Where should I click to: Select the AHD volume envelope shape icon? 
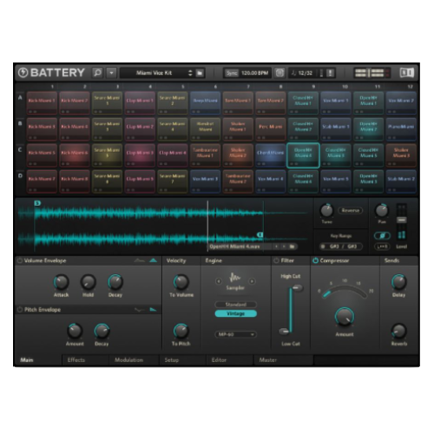coord(139,260)
